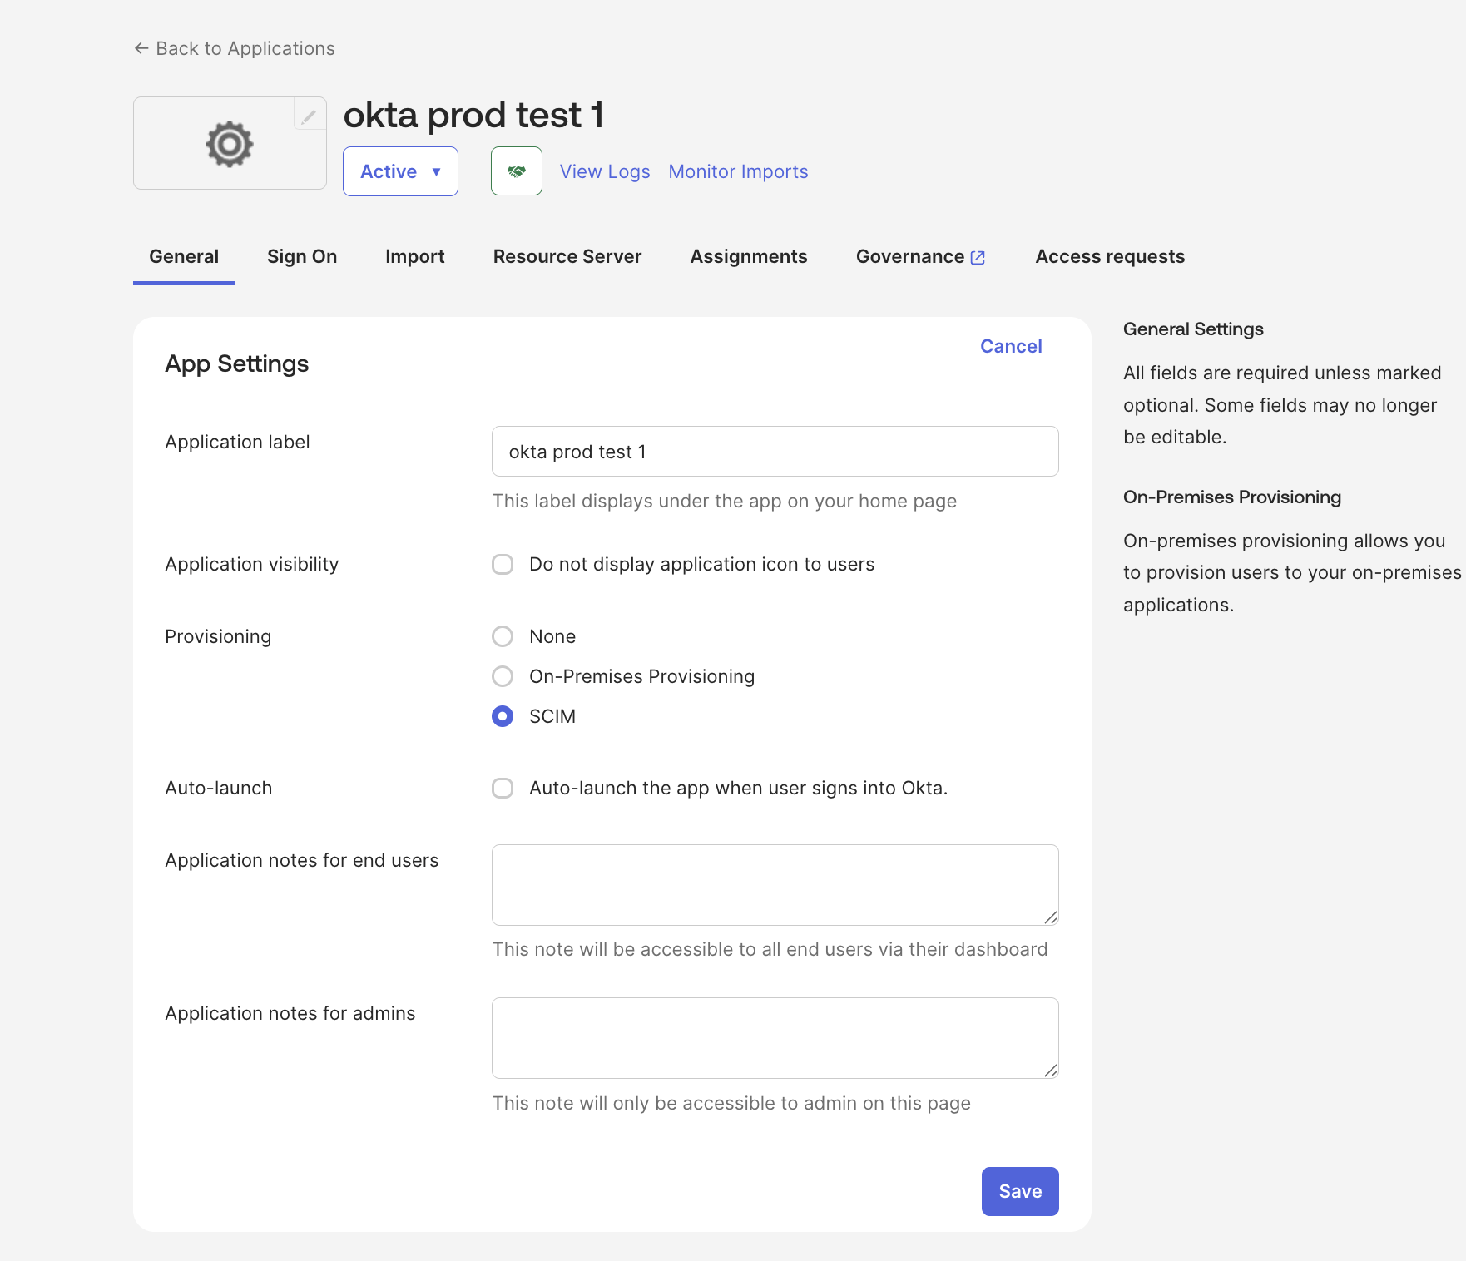Image resolution: width=1466 pixels, height=1261 pixels.
Task: Click the back arrow icon
Action: [x=141, y=48]
